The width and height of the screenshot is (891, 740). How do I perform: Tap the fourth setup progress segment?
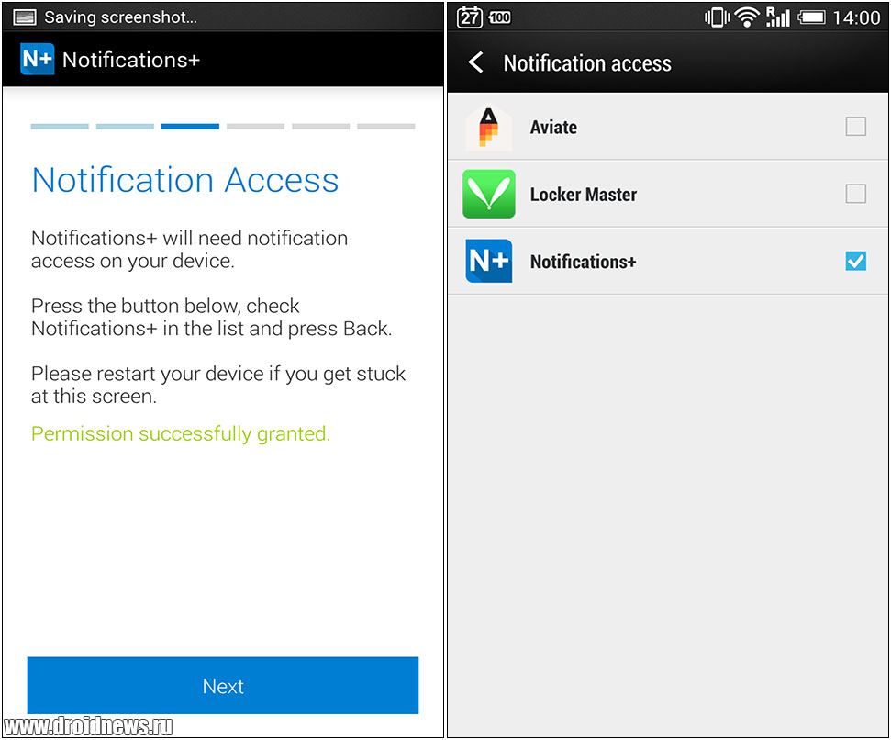(x=256, y=126)
